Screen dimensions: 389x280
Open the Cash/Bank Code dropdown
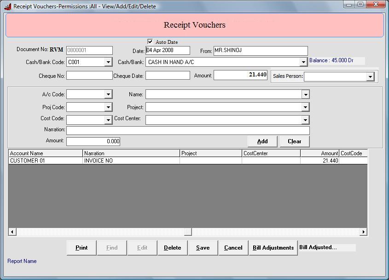[108, 62]
